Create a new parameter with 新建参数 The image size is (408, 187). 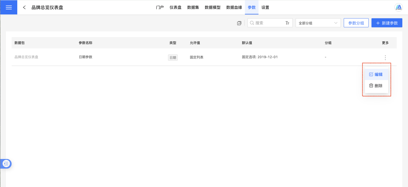[x=386, y=23]
